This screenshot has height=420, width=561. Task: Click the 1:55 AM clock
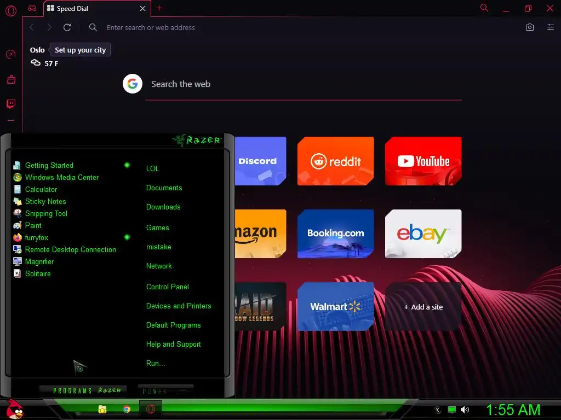pos(513,410)
